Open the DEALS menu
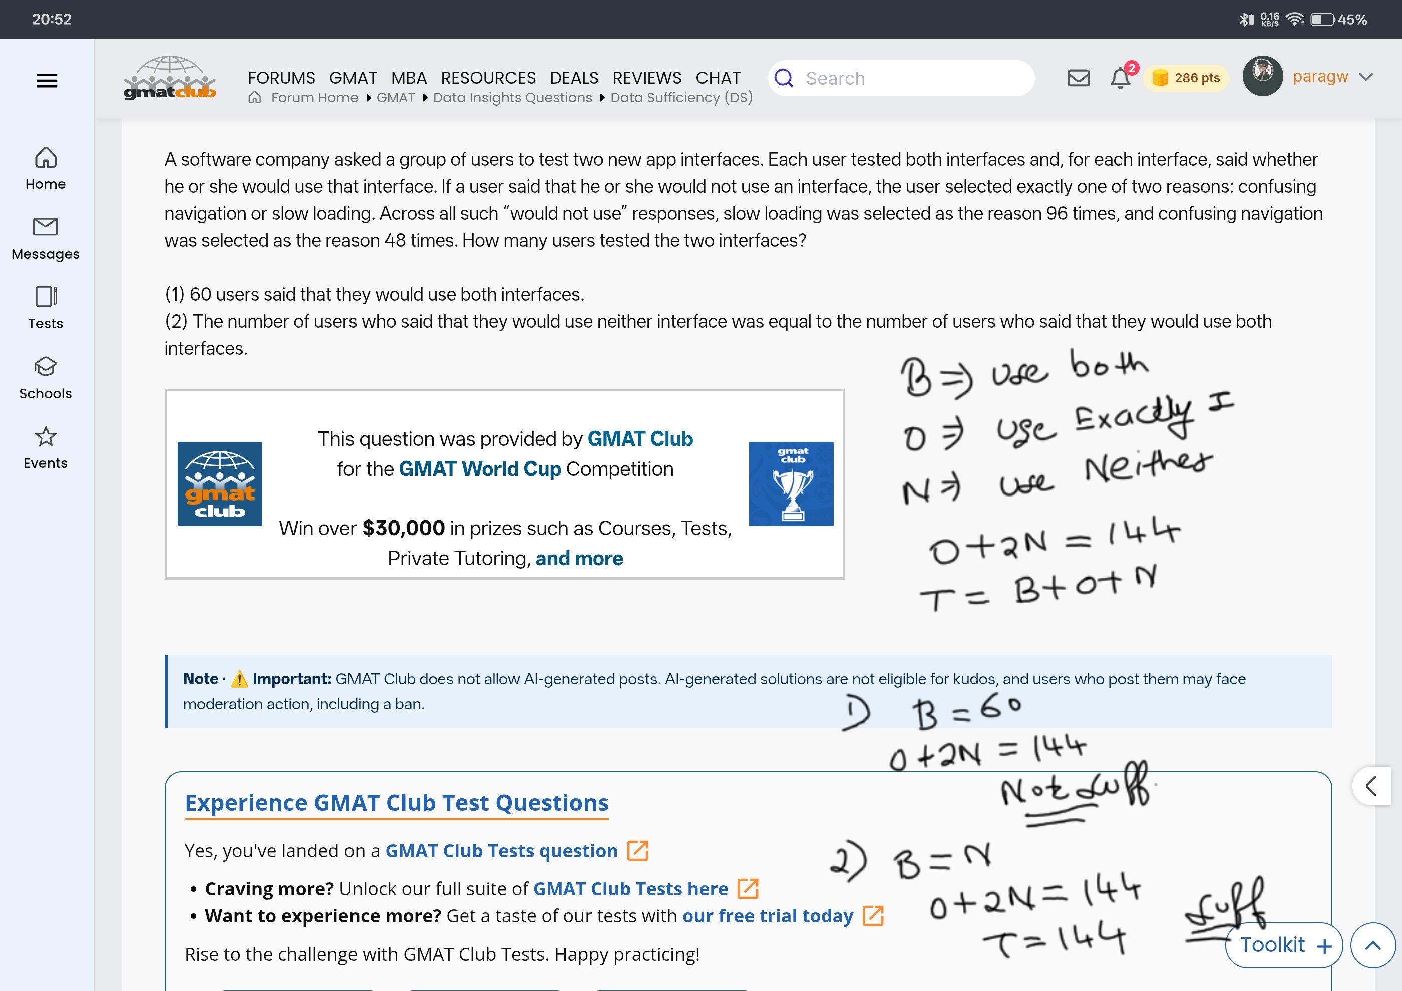The width and height of the screenshot is (1402, 991). [x=574, y=78]
